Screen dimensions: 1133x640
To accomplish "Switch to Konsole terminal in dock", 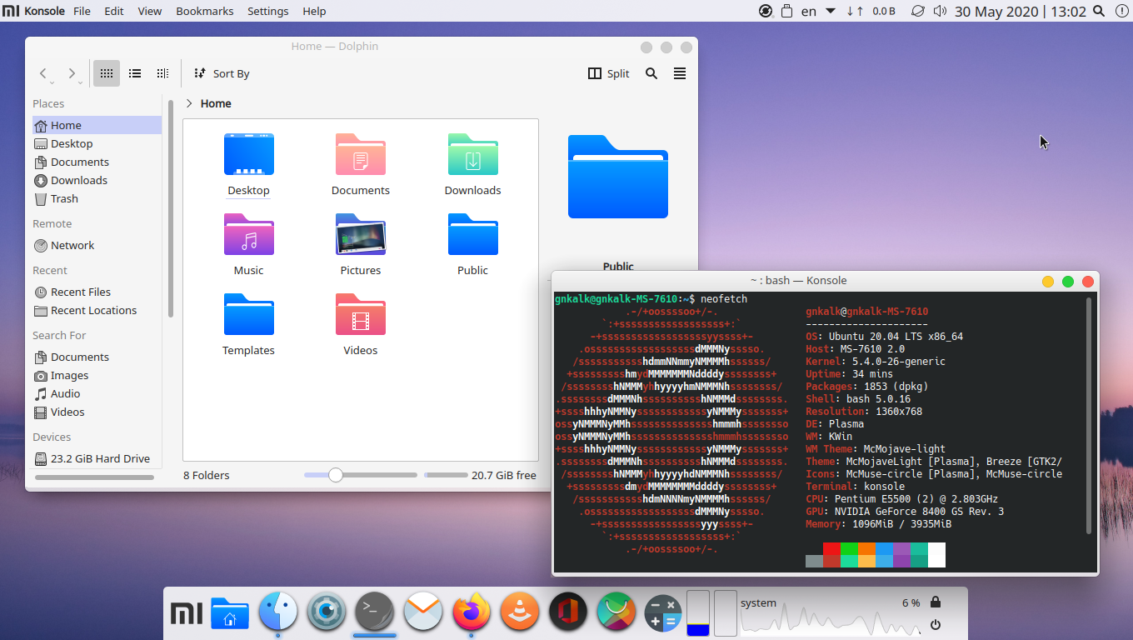I will pyautogui.click(x=375, y=613).
